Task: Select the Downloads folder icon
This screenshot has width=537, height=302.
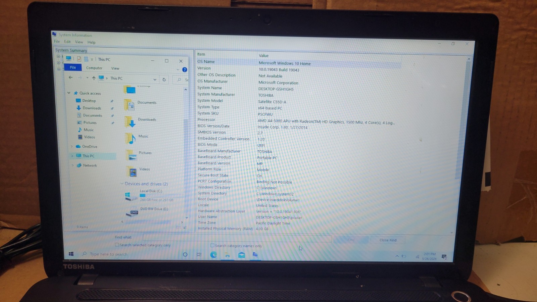Action: (130, 122)
